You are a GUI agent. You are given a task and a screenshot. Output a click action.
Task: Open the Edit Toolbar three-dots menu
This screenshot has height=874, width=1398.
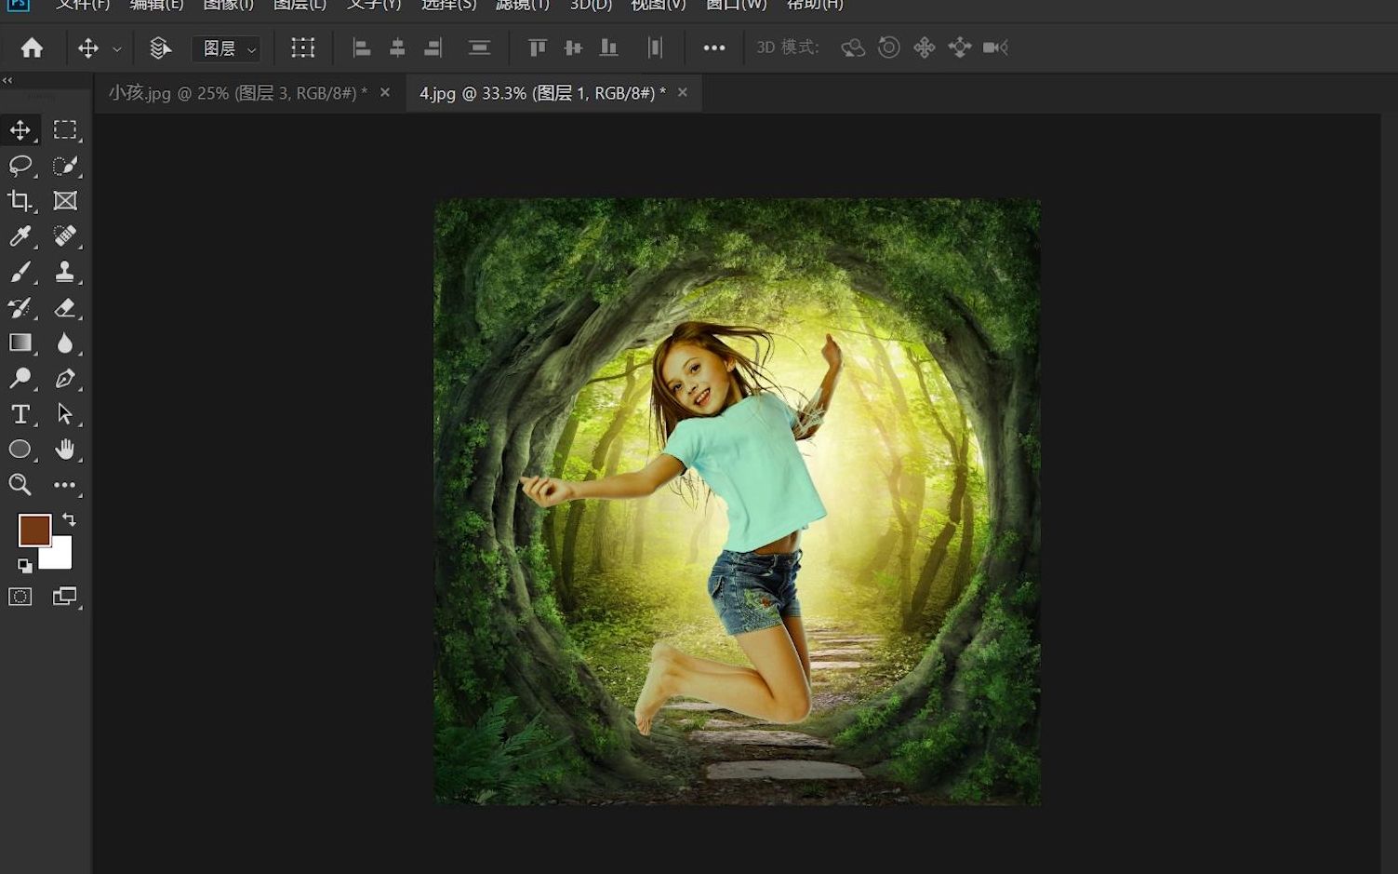click(65, 484)
